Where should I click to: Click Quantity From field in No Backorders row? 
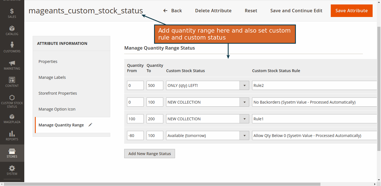pyautogui.click(x=135, y=102)
